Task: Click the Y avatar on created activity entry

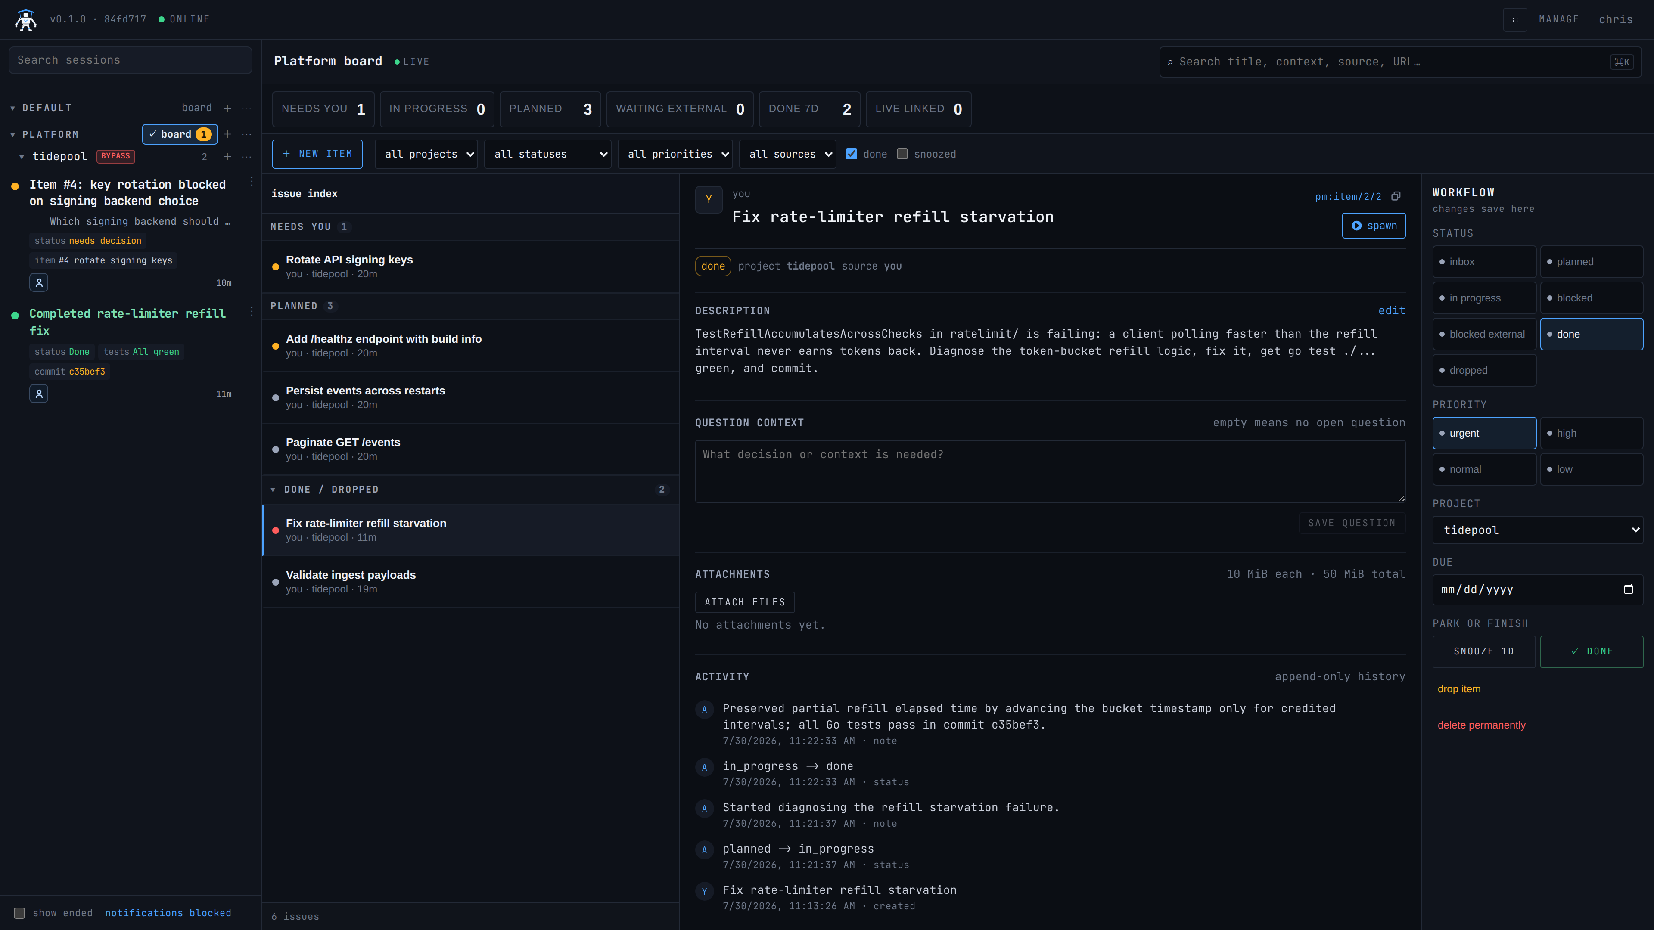Action: pyautogui.click(x=704, y=891)
